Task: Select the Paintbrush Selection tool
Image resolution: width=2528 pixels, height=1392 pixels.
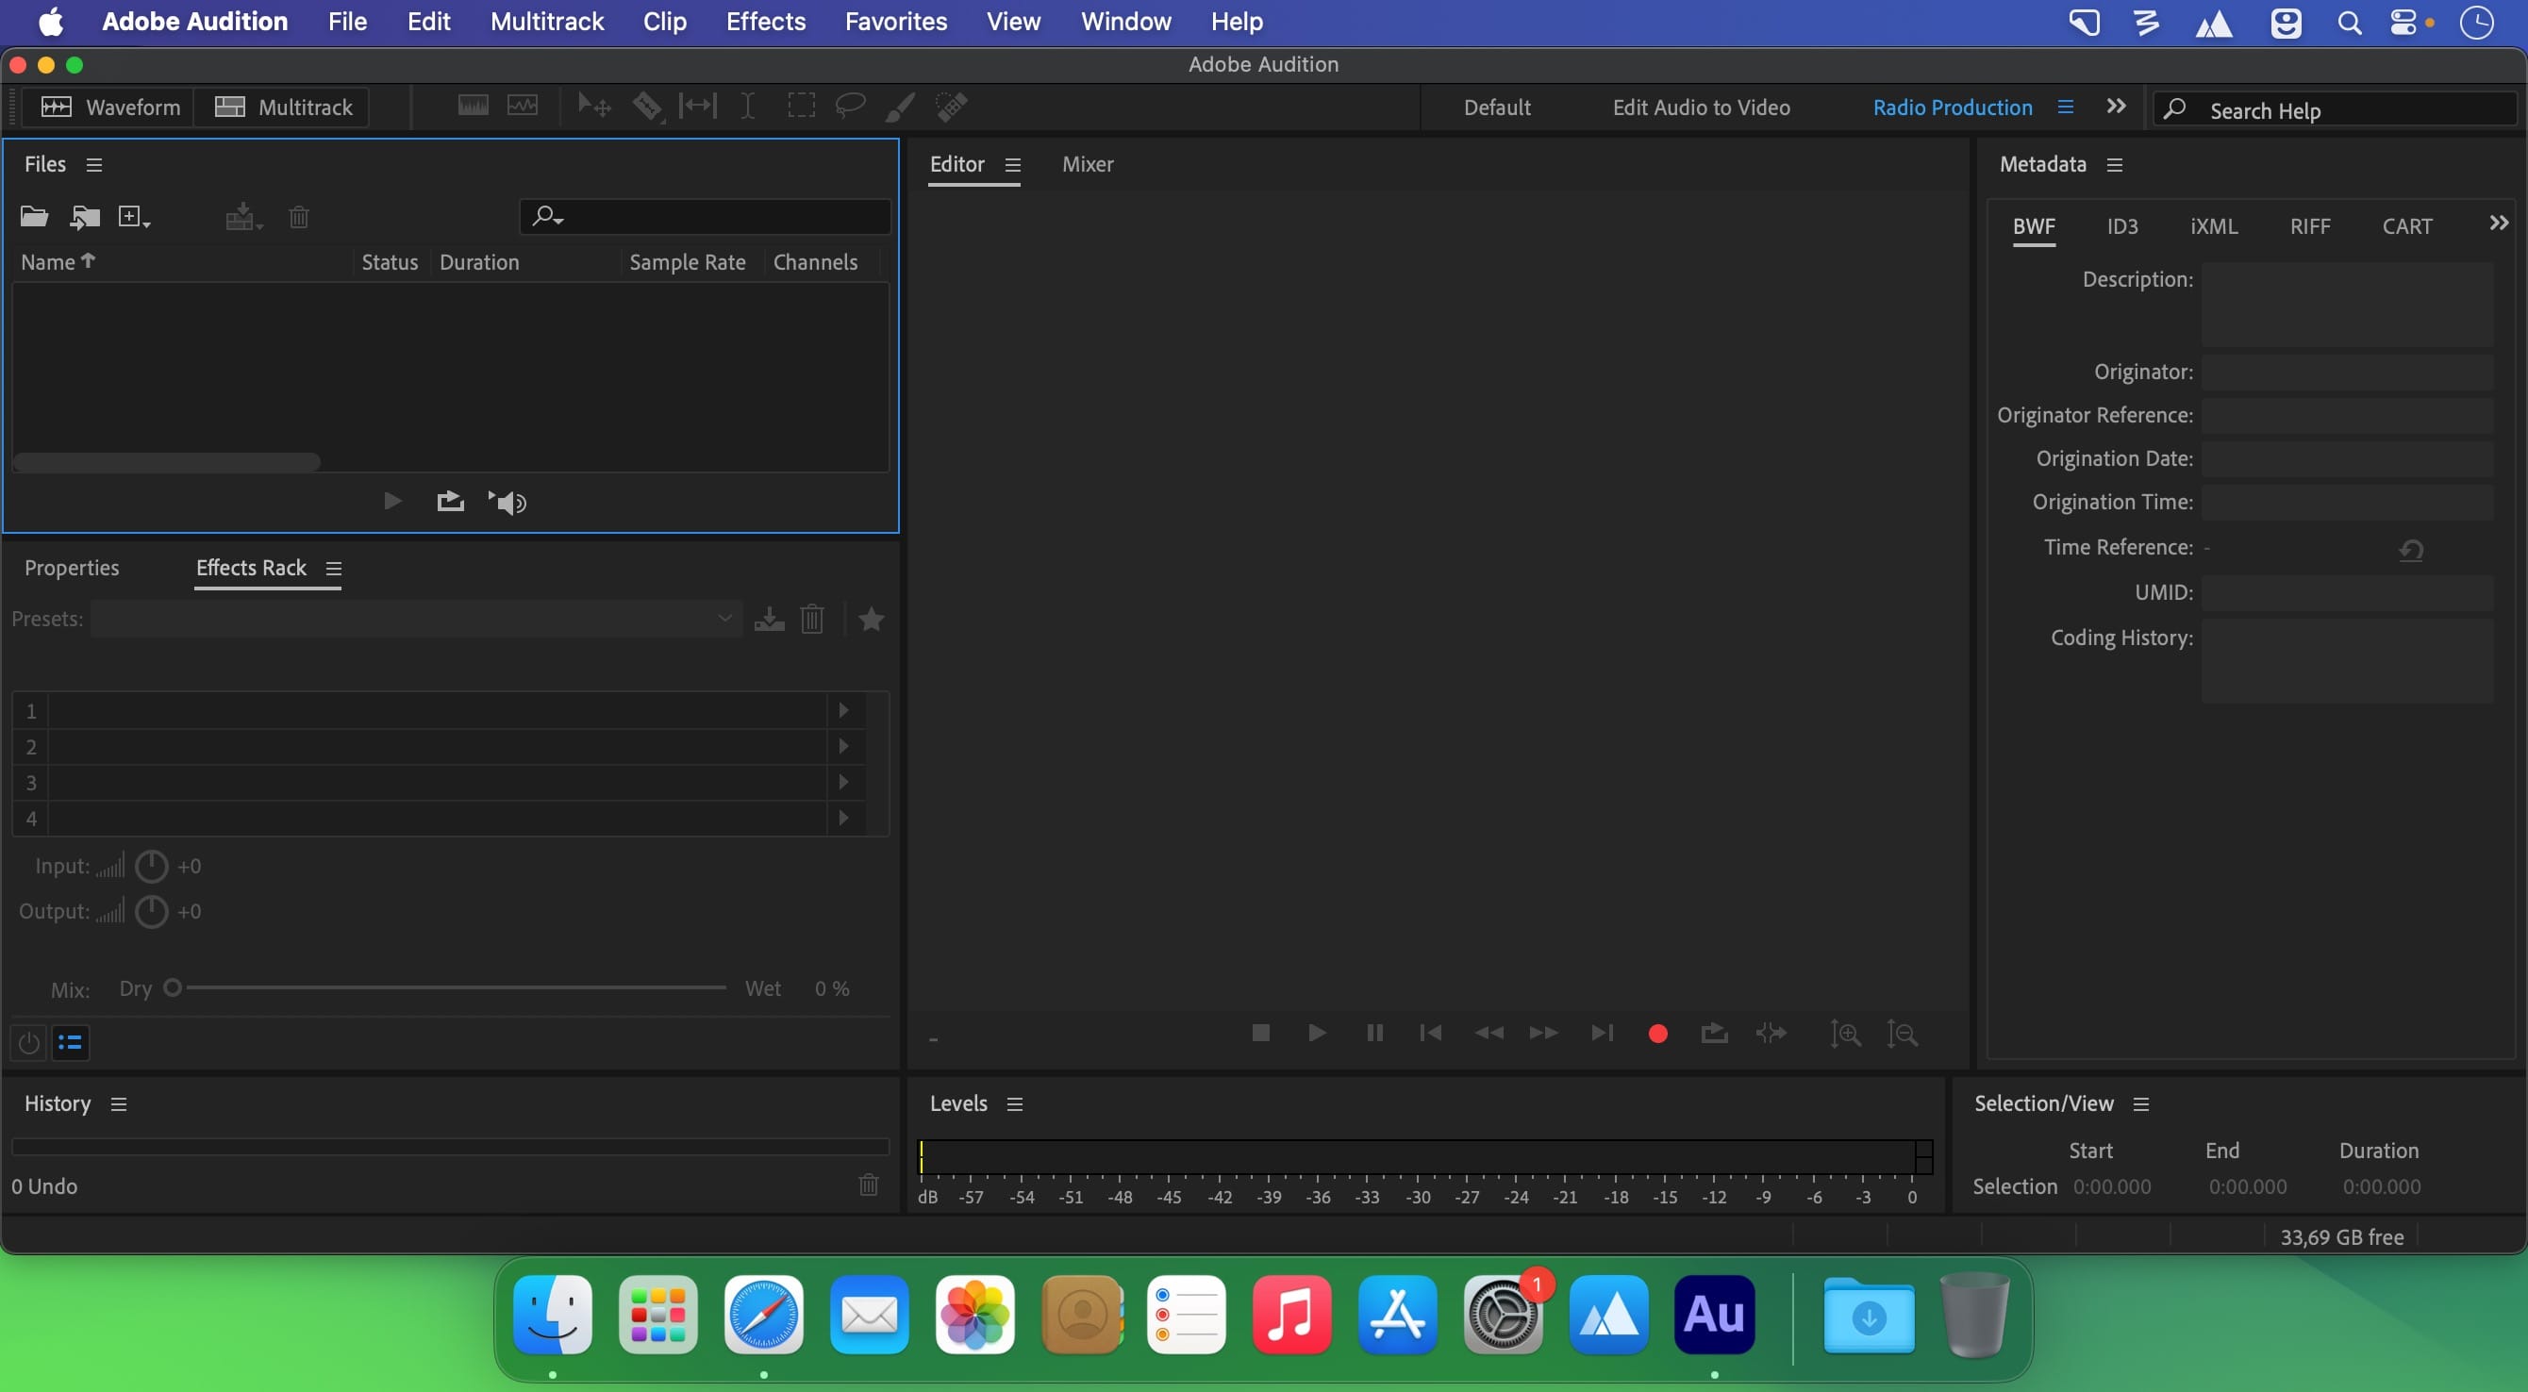Action: pos(900,106)
